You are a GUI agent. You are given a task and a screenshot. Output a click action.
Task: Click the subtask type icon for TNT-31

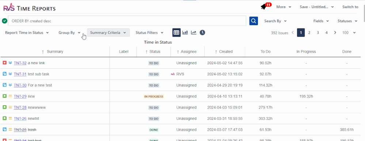click(x=4, y=74)
